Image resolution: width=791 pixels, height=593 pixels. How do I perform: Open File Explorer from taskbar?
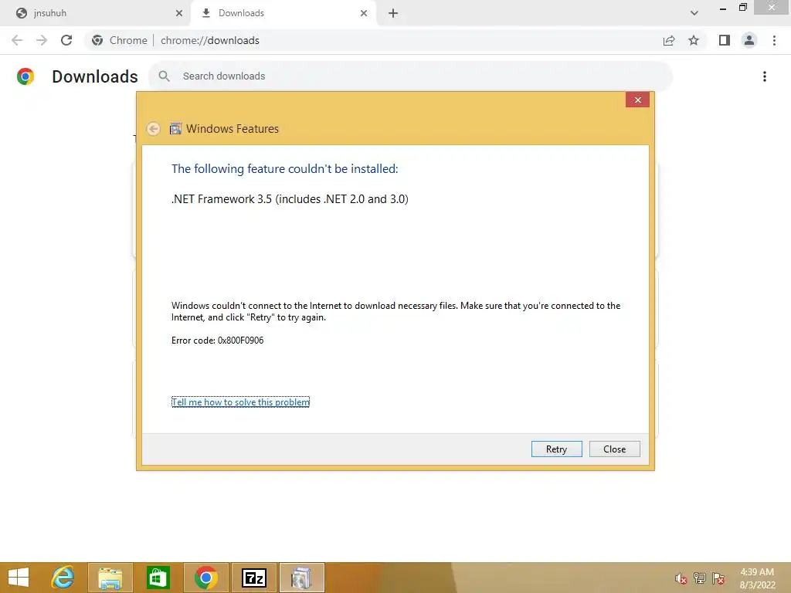click(110, 578)
